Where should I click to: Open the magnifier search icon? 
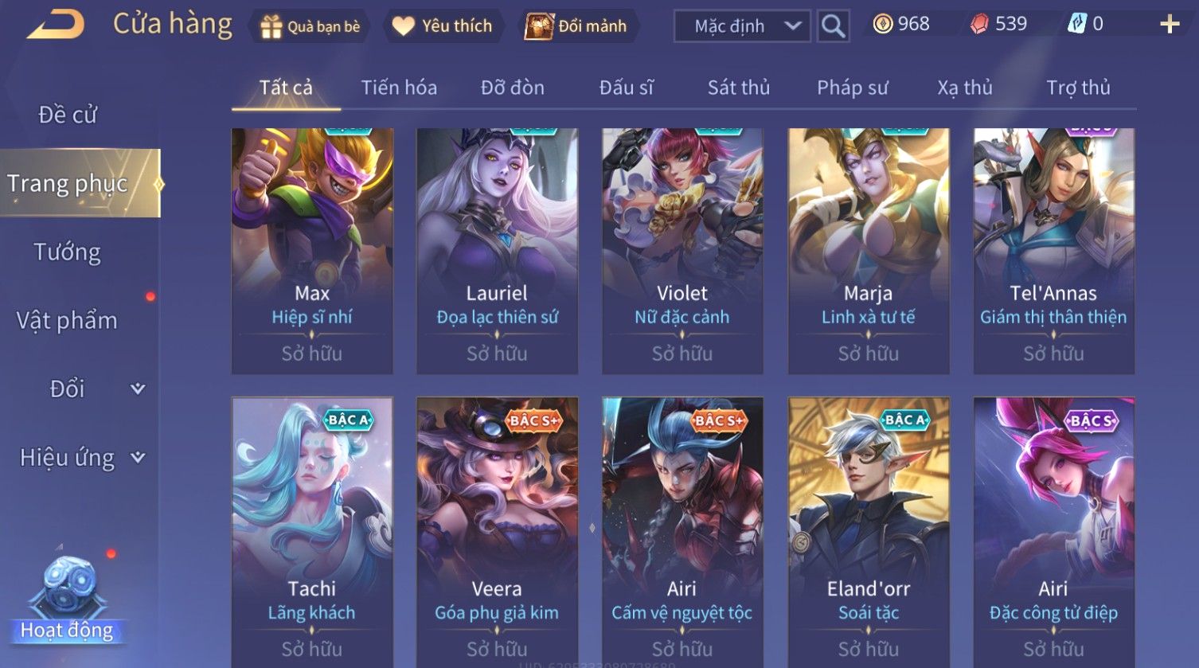(x=833, y=26)
